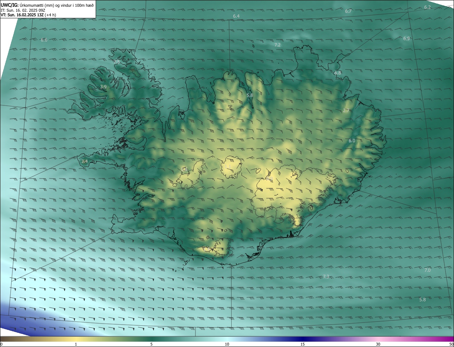454x347 pixels.
Task: Click the colorbar tick label 30
Action: [378, 345]
